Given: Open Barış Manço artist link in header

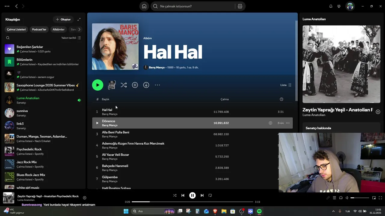Looking at the screenshot, I should click(157, 67).
